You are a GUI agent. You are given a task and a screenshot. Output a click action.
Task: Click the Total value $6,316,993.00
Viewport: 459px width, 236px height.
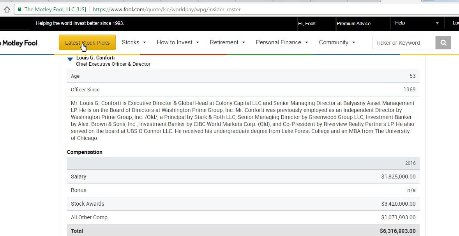(x=398, y=231)
